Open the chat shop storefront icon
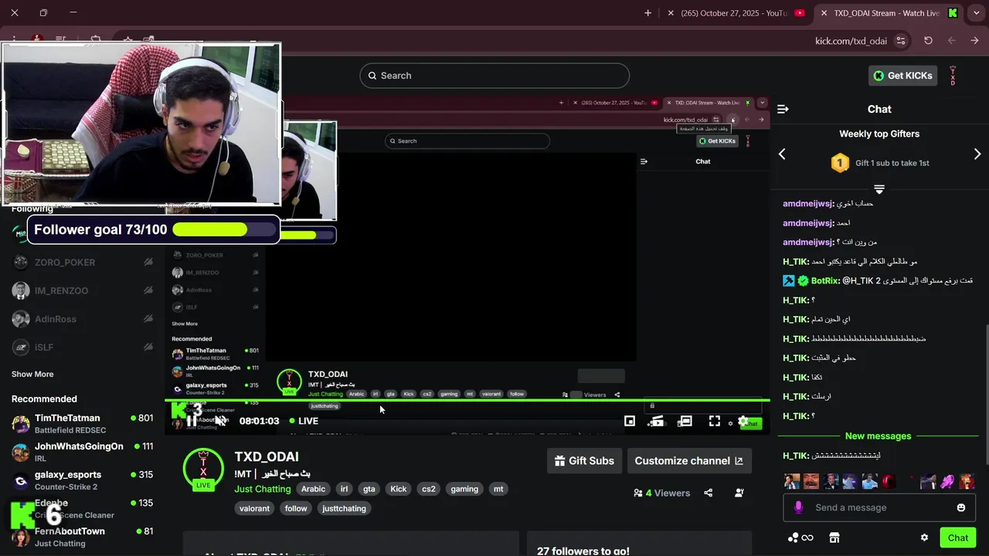The width and height of the screenshot is (989, 556). point(834,537)
